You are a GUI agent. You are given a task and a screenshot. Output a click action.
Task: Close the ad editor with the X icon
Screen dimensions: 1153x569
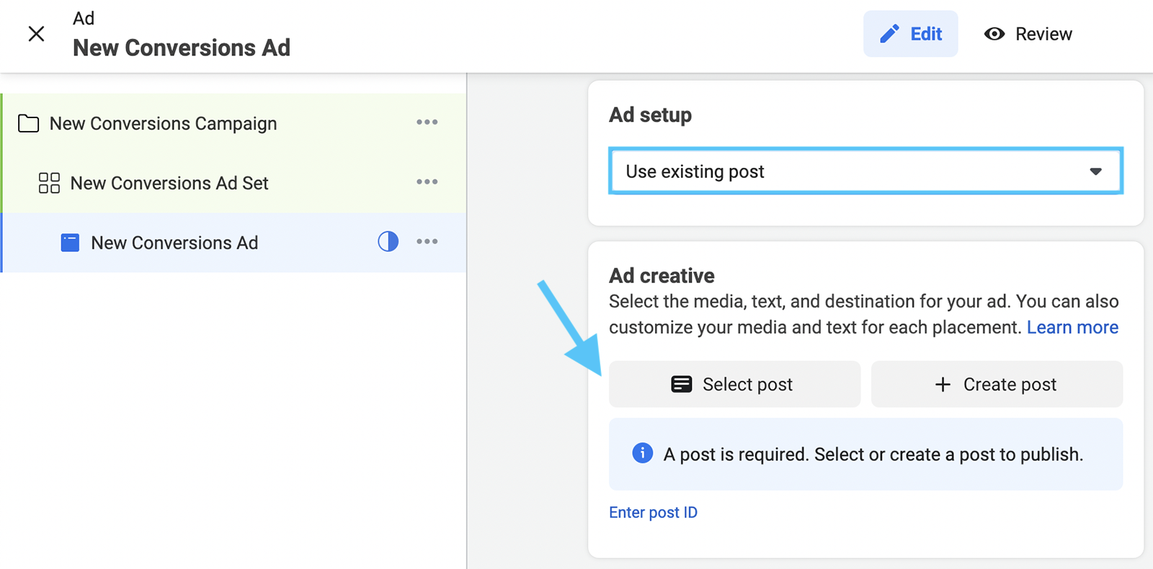[x=36, y=34]
